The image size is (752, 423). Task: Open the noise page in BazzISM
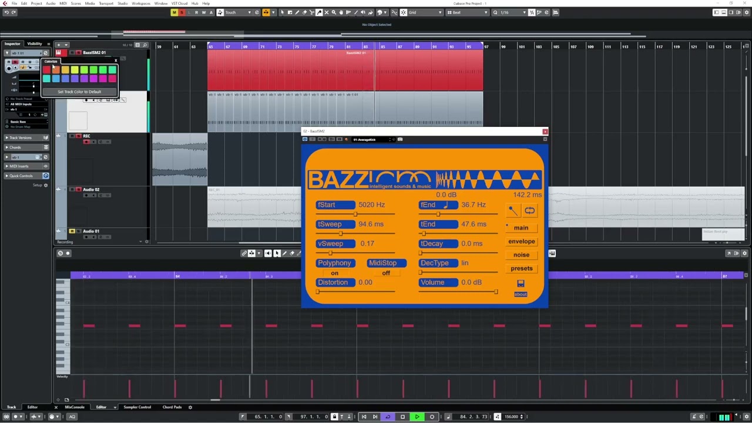[521, 255]
